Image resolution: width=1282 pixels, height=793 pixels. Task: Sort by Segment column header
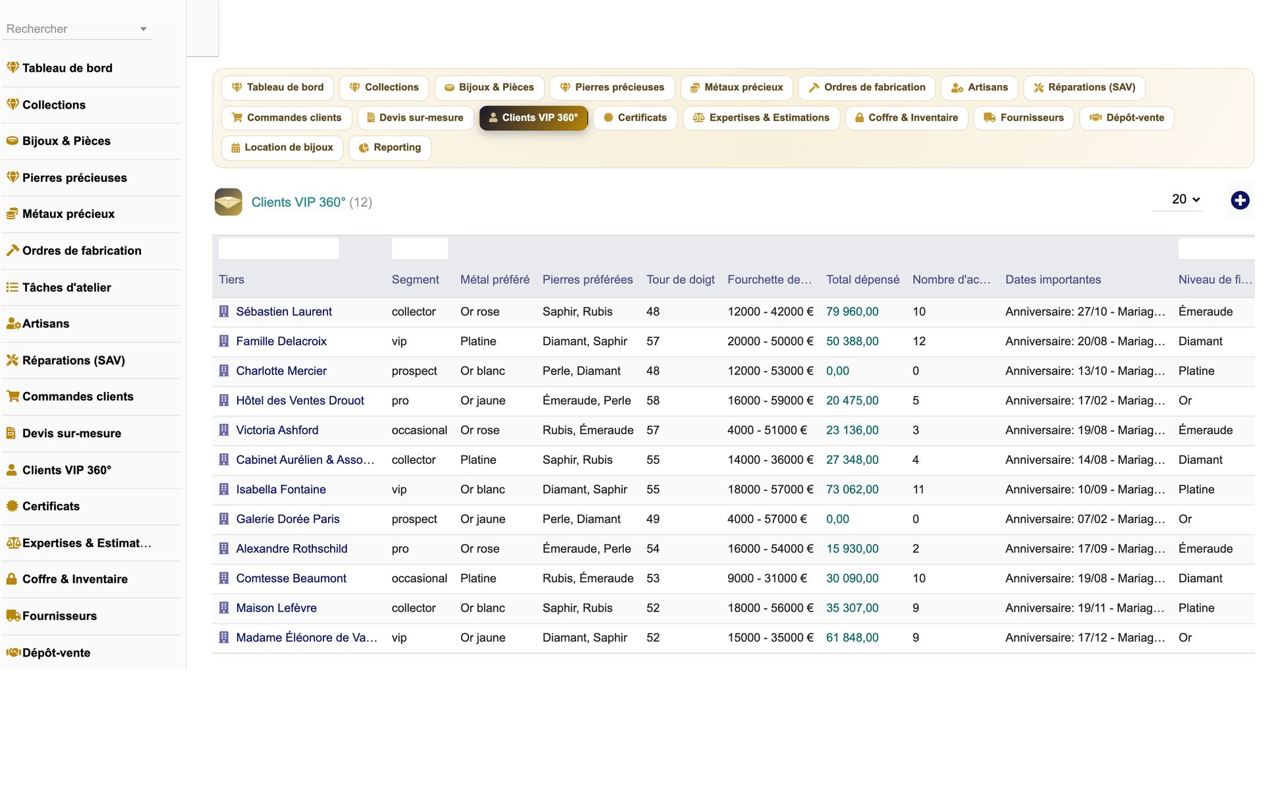point(415,279)
